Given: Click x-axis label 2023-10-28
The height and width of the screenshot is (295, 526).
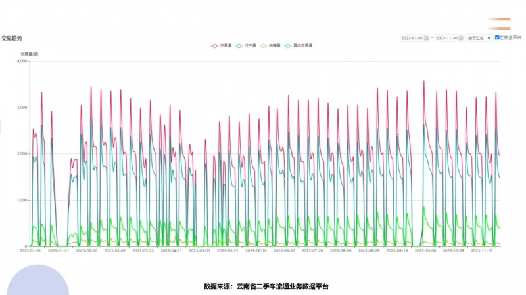Looking at the screenshot, I should tap(453, 251).
